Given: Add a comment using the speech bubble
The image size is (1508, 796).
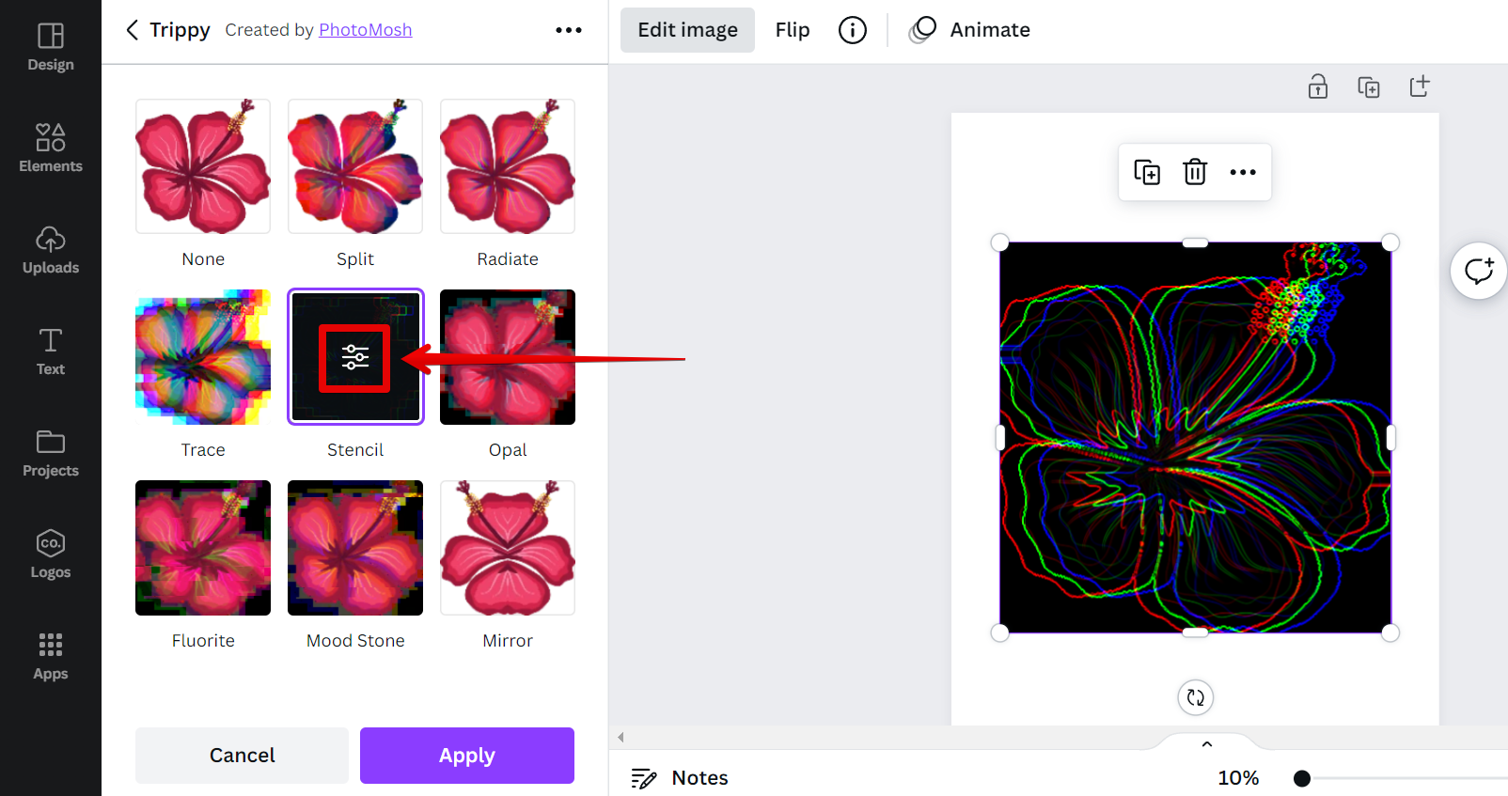Looking at the screenshot, I should point(1479,271).
